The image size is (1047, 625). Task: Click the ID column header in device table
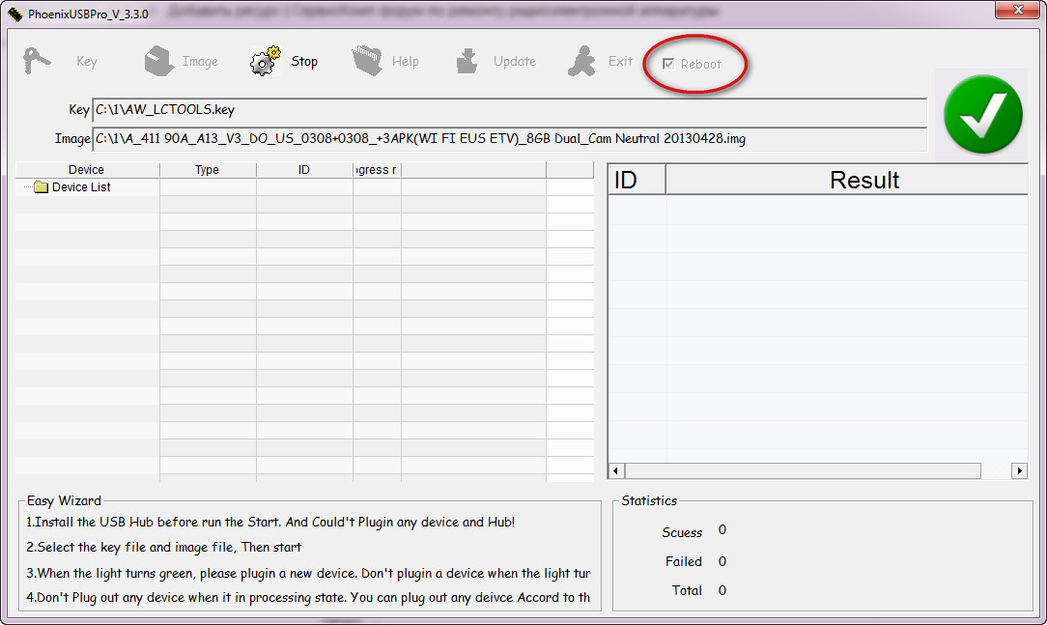point(304,170)
